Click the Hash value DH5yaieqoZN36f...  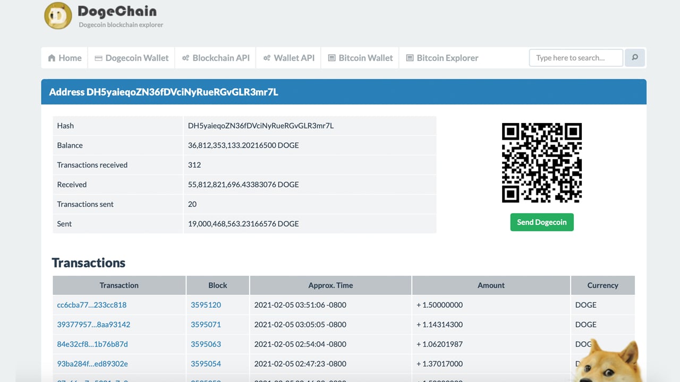click(261, 126)
